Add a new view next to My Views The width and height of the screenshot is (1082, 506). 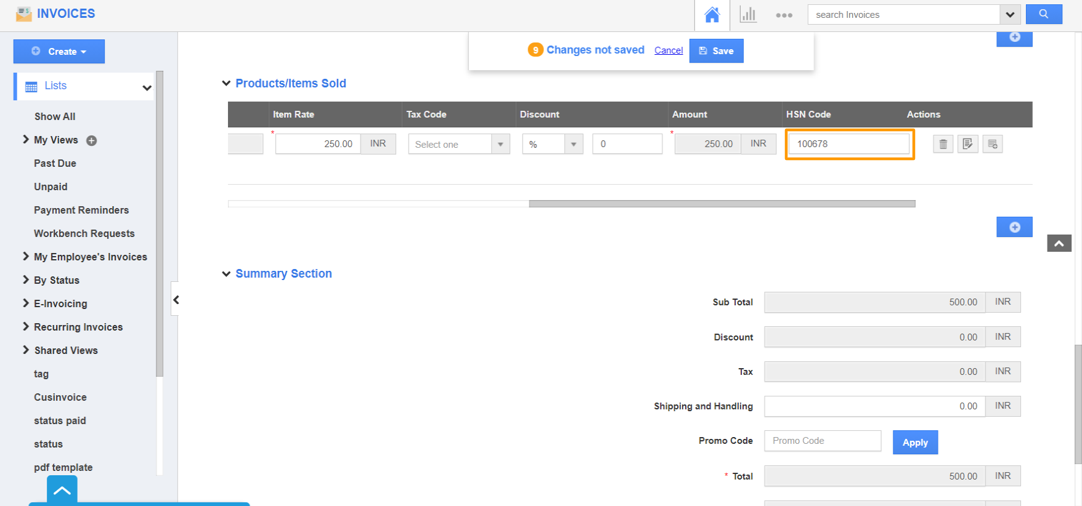pos(92,140)
